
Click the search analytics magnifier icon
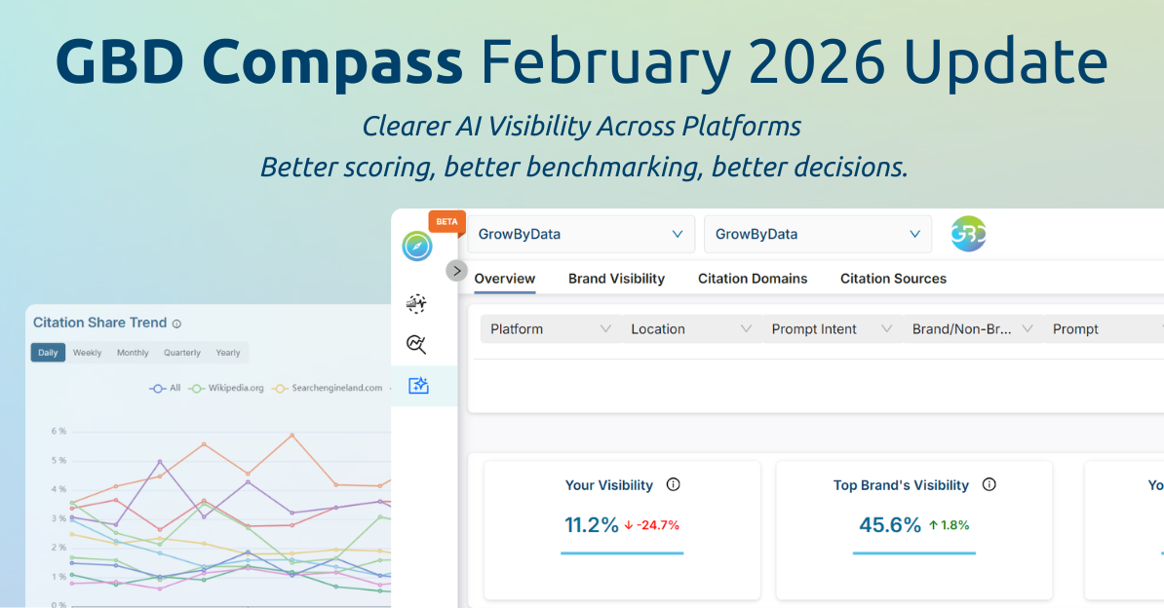(415, 345)
